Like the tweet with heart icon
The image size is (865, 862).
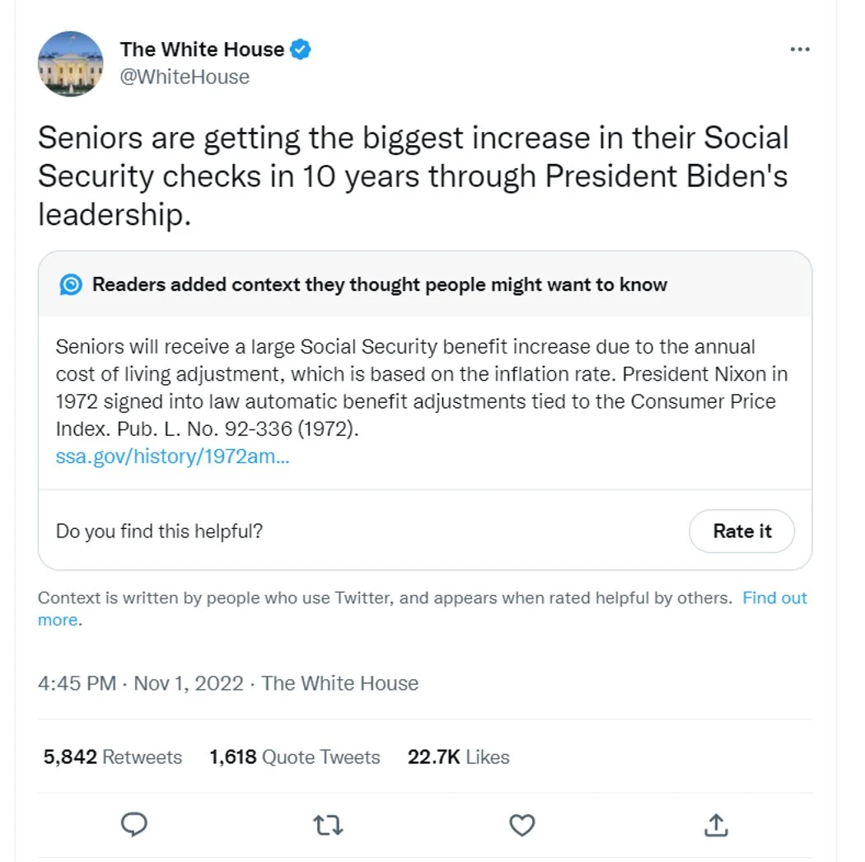[521, 824]
